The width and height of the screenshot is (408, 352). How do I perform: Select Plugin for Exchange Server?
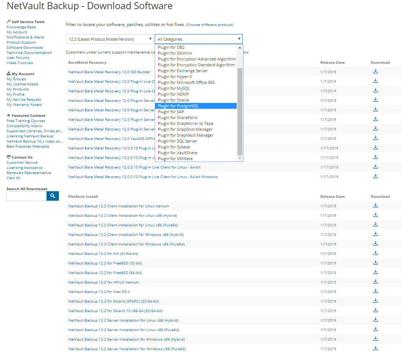point(196,71)
